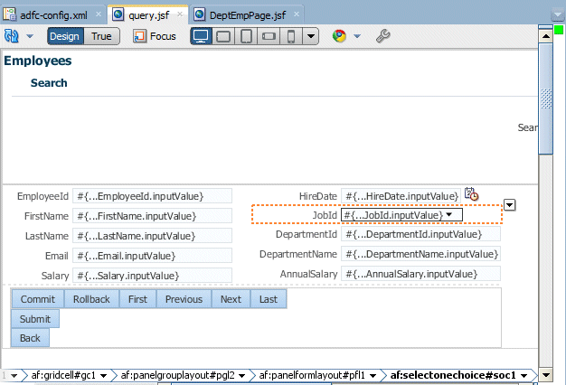Expand af:panelgrouplayout#pgl2 breadcrumb dropdown
Image resolution: width=566 pixels, height=385 pixels.
pos(242,376)
